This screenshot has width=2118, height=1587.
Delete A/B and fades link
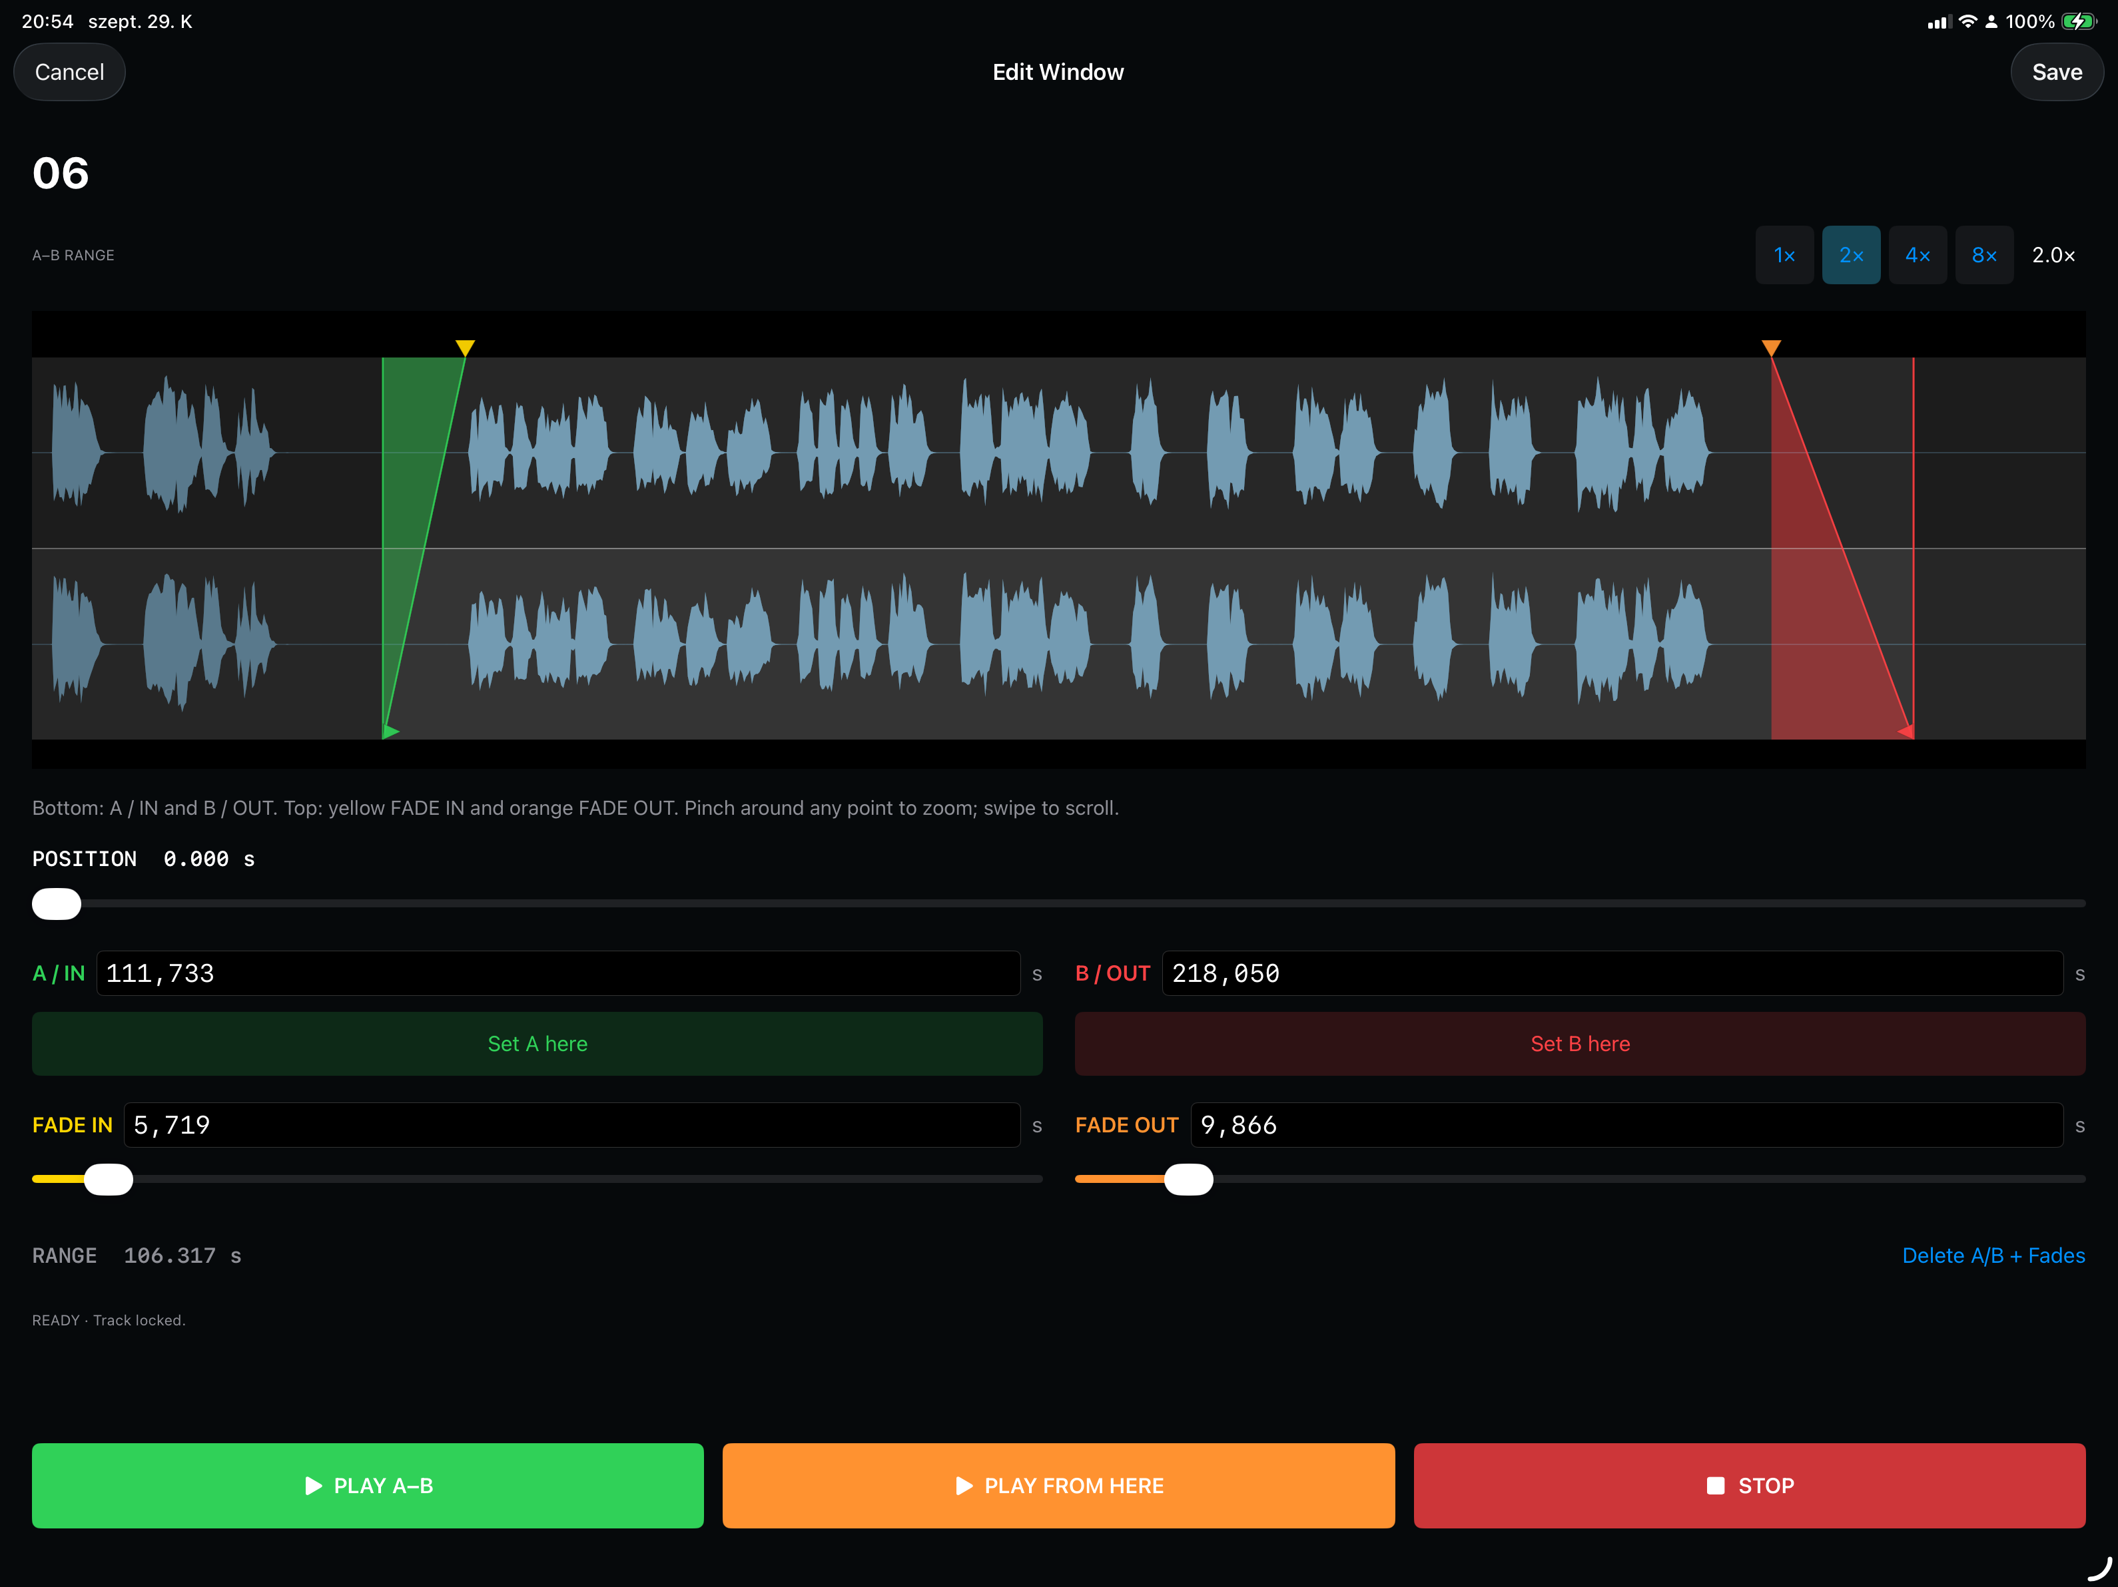click(1993, 1255)
